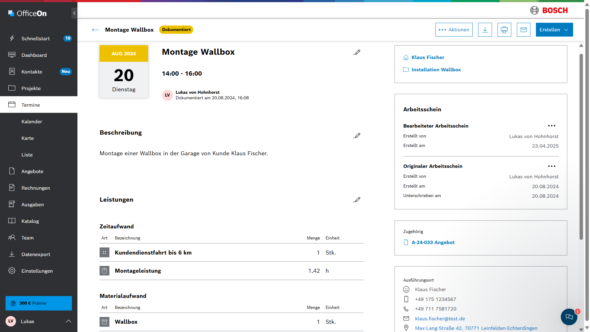Click the Aktionen button
This screenshot has height=332, width=590.
click(454, 30)
